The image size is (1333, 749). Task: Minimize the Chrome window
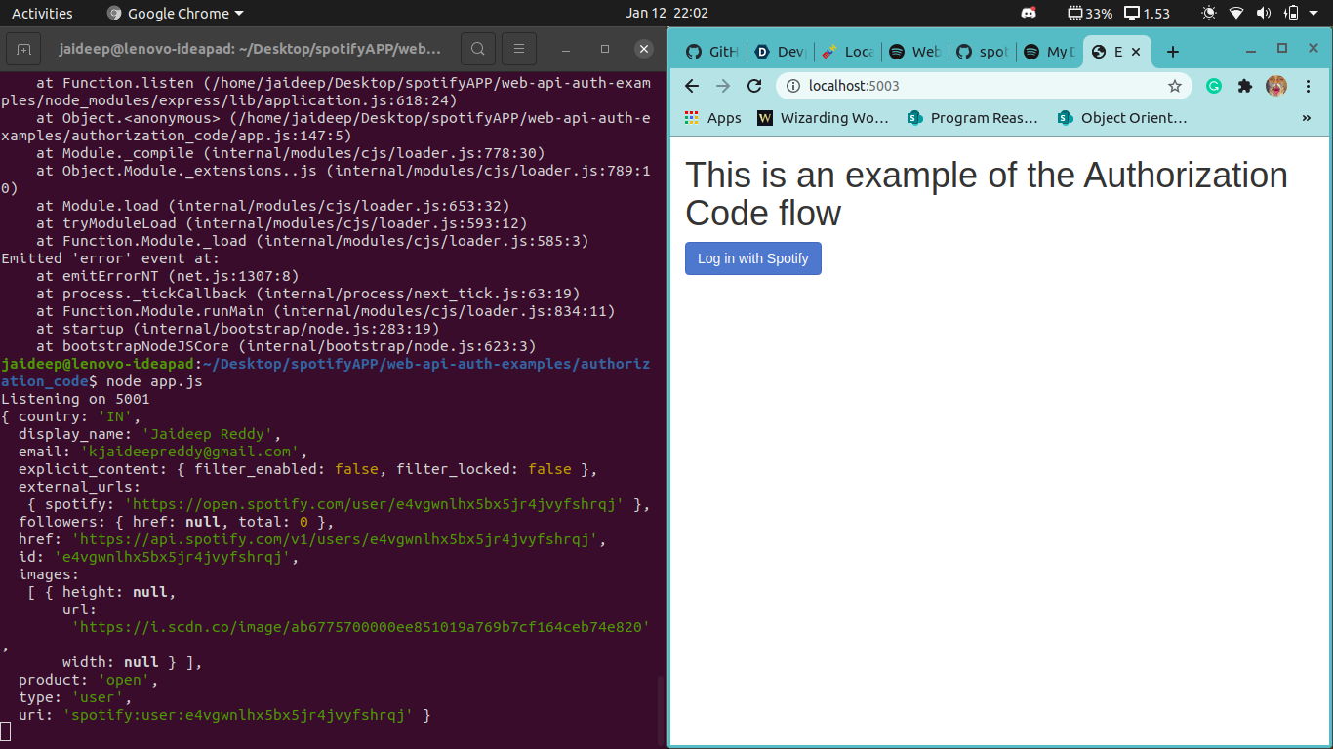(x=1251, y=50)
